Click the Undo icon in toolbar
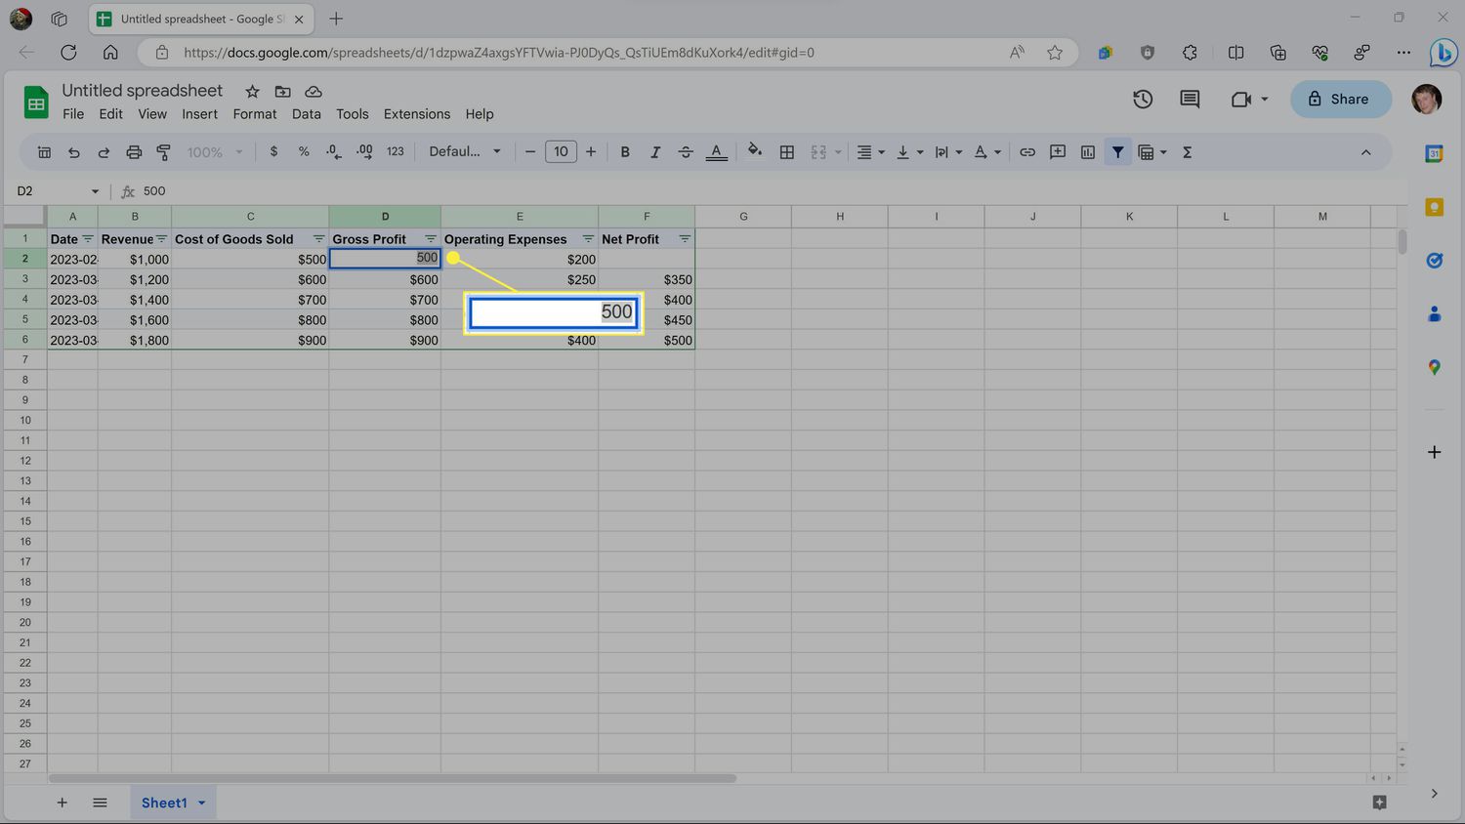 point(73,152)
